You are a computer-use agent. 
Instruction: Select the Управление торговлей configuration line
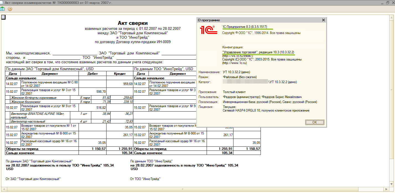tap(258, 52)
